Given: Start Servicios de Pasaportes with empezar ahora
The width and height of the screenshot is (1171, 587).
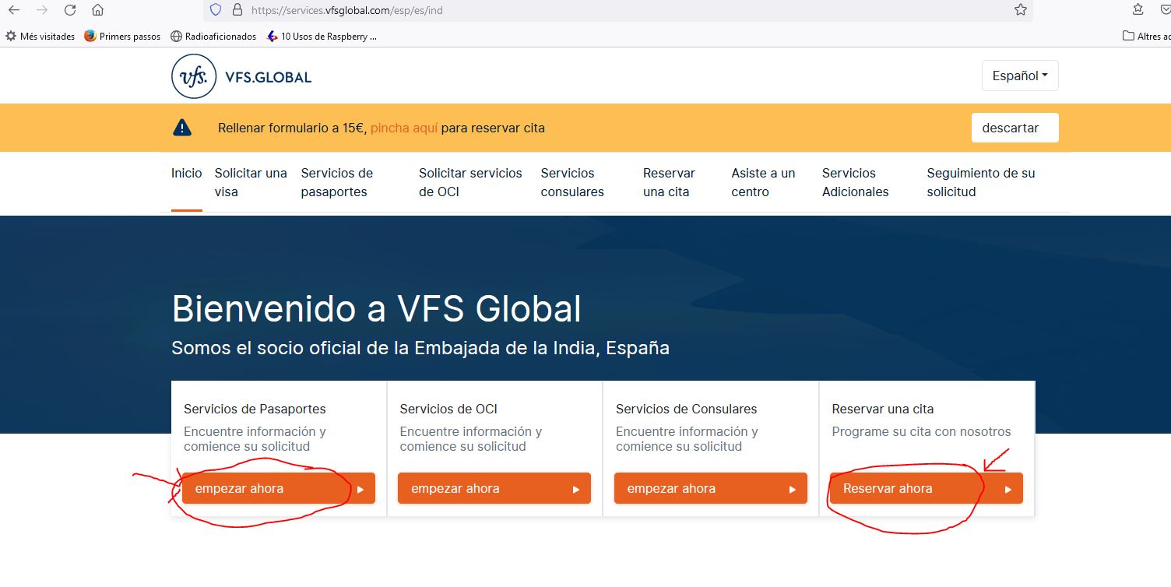Looking at the screenshot, I should click(278, 489).
